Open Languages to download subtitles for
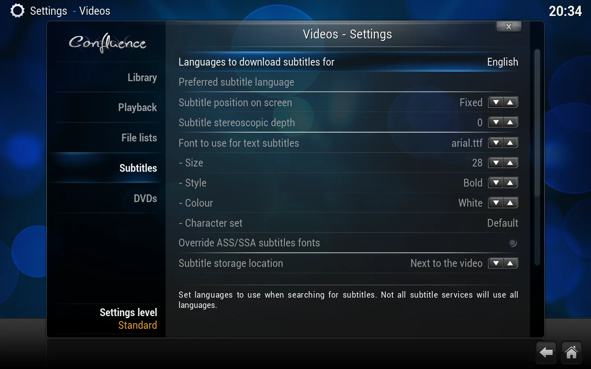Screen dimensions: 591x369 348,62
